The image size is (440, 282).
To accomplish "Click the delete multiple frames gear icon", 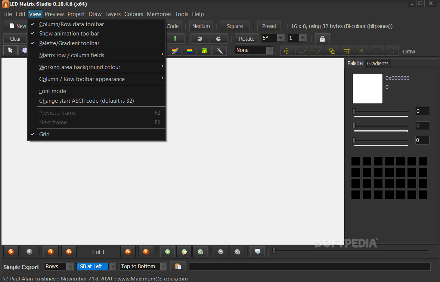I will point(237,252).
